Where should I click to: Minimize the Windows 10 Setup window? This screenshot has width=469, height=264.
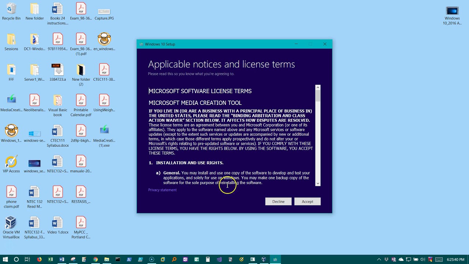296,44
